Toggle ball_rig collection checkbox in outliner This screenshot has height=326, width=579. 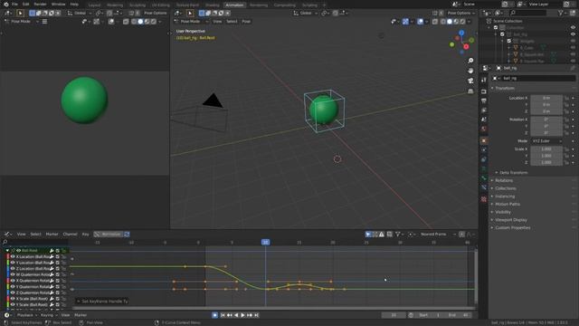click(x=502, y=34)
